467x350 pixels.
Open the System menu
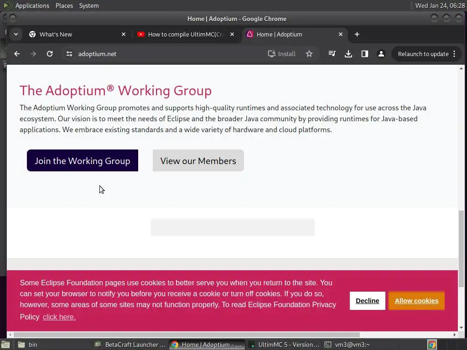coord(89,5)
